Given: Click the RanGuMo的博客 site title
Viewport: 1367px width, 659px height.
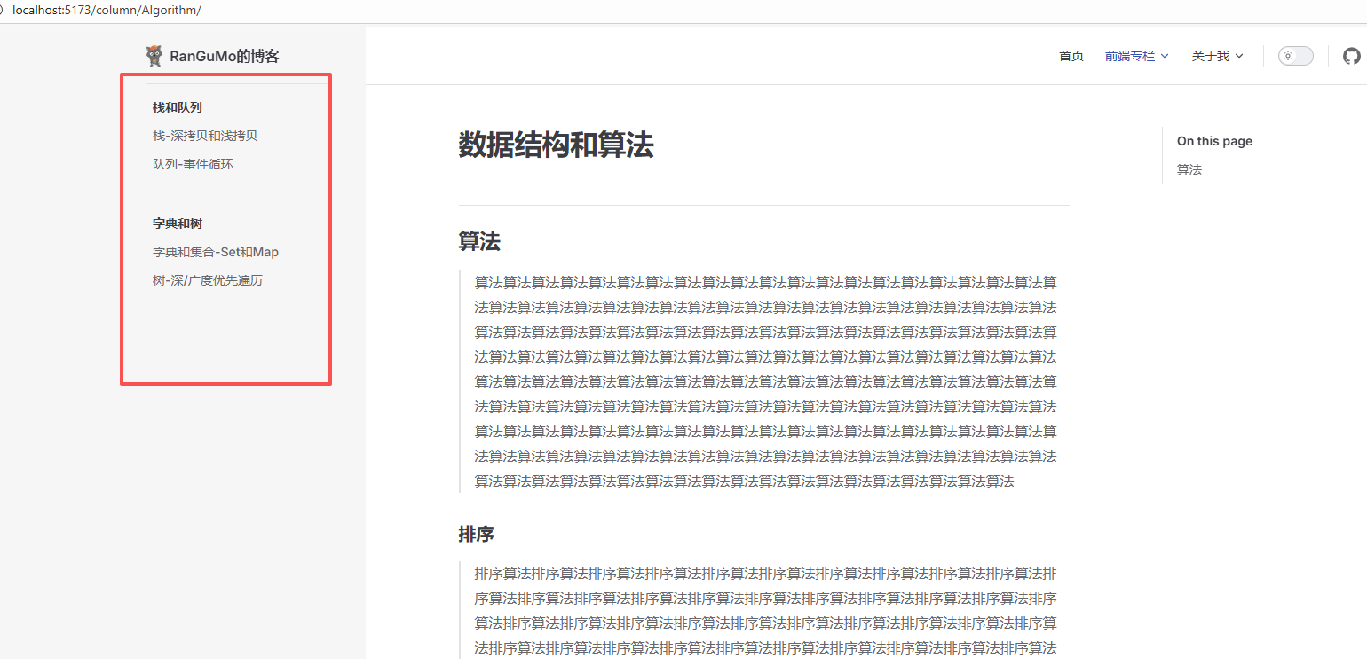Looking at the screenshot, I should point(225,56).
